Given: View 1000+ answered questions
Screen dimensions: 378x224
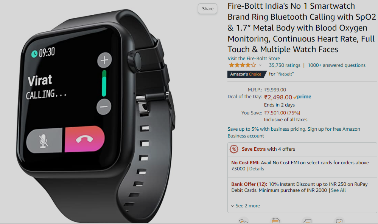Looking at the screenshot, I should tap(336, 65).
